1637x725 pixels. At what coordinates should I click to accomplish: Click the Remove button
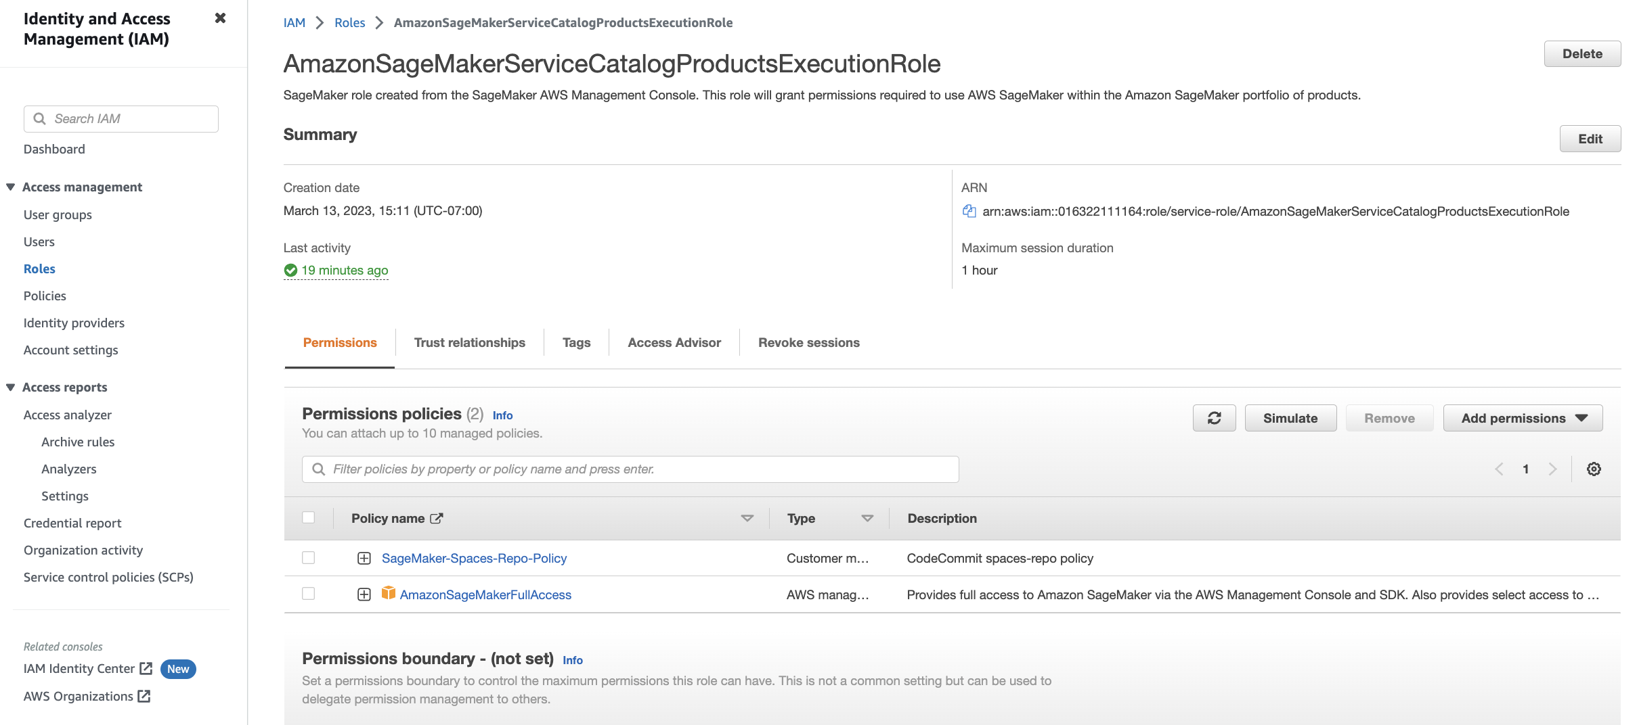(x=1389, y=418)
